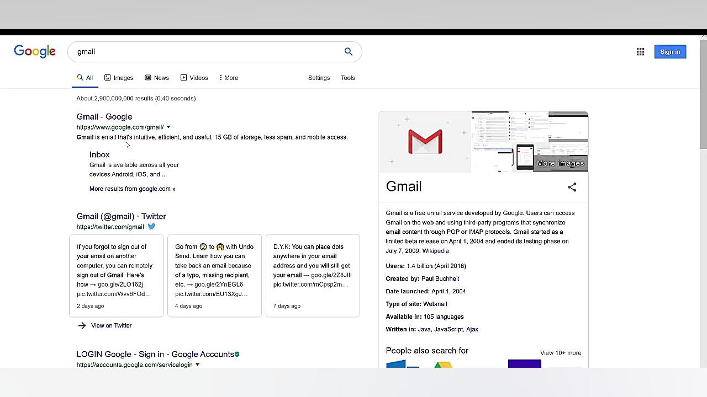
Task: Switch to the All results tab
Action: click(85, 78)
